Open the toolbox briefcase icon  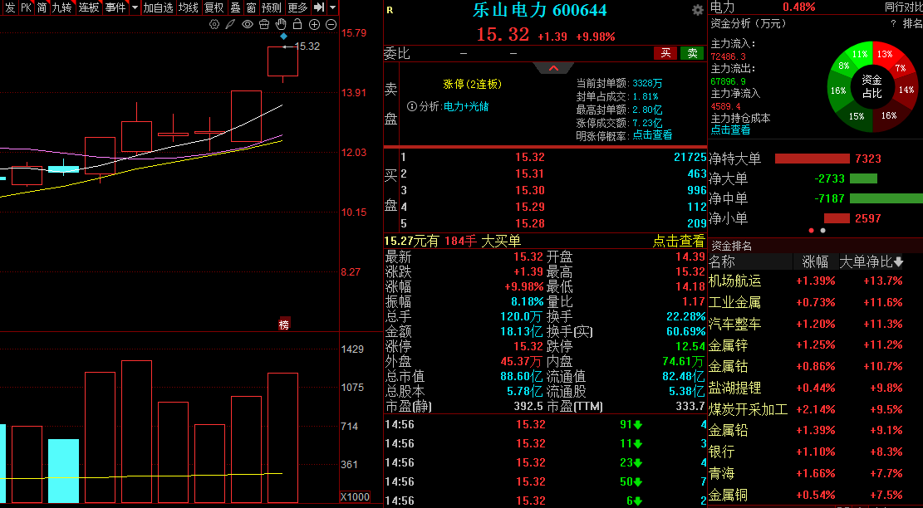click(264, 24)
